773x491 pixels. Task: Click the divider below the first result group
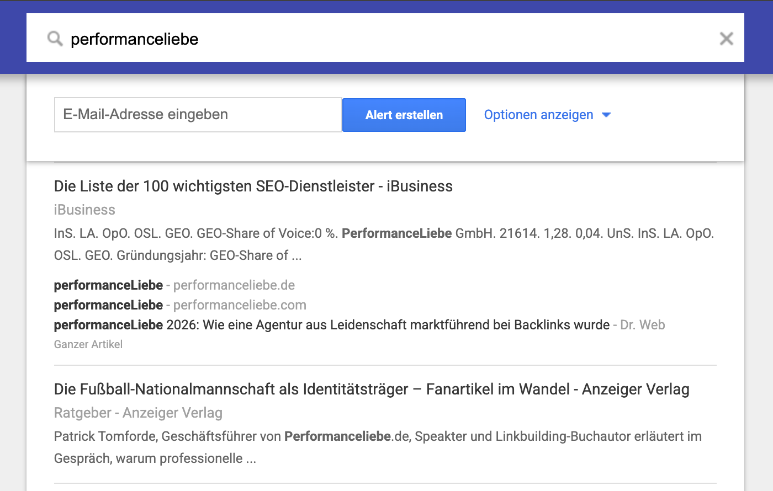pyautogui.click(x=385, y=364)
